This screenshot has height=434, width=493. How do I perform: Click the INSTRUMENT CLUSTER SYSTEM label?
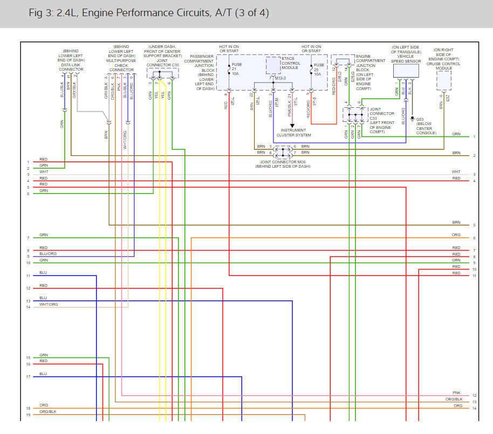[293, 133]
